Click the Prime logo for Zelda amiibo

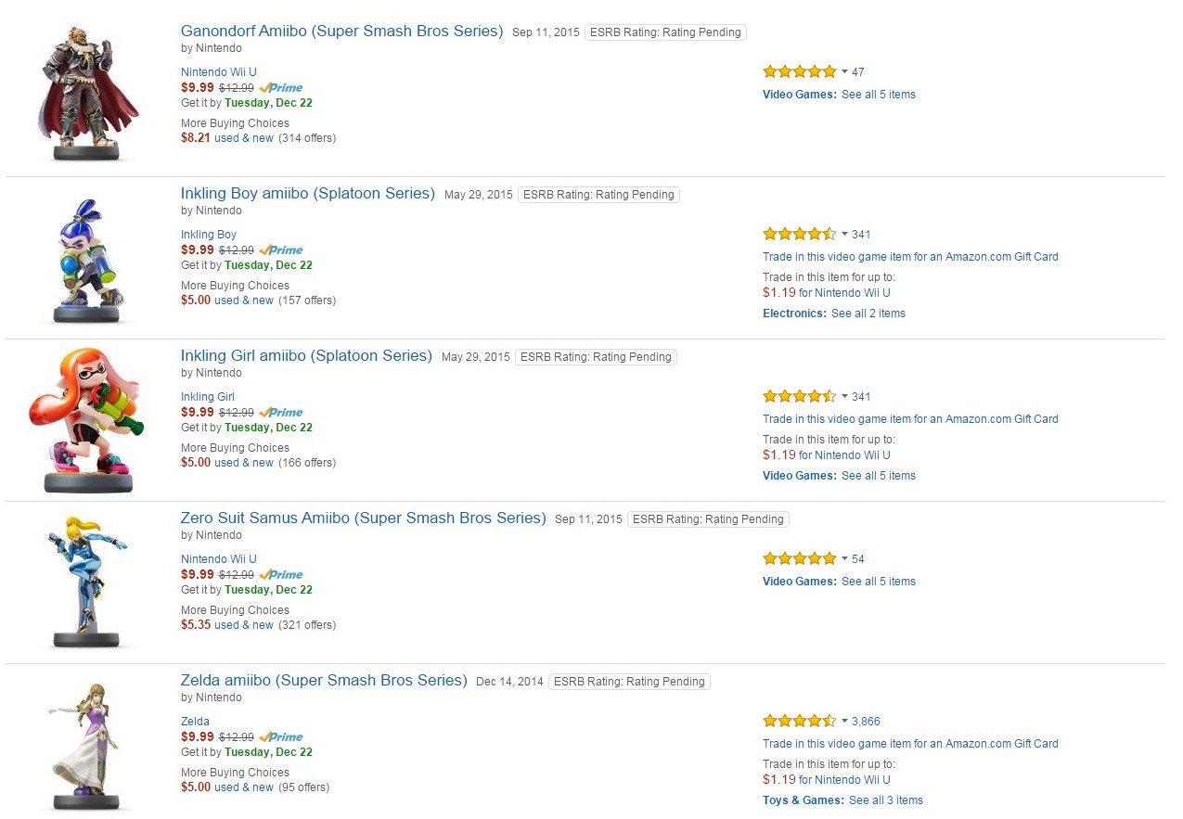click(x=281, y=736)
